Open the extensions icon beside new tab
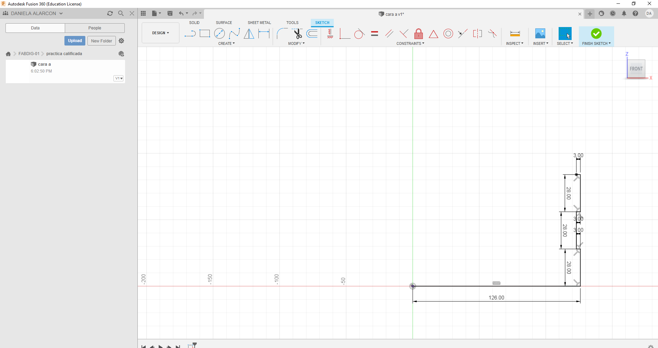The height and width of the screenshot is (348, 658). 601,13
